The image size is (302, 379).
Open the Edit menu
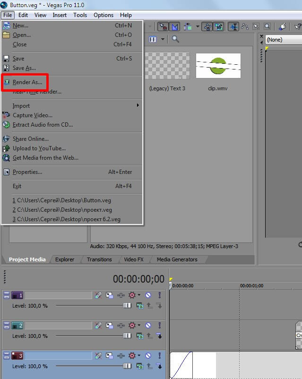pyautogui.click(x=23, y=15)
